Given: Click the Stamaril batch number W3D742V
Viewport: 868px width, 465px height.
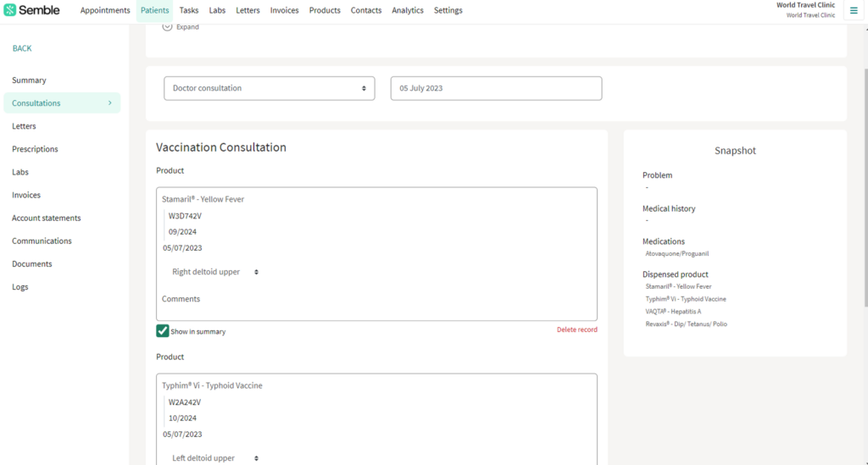Looking at the screenshot, I should [185, 216].
